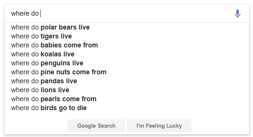
Task: Choose the 'where do lions live' entry
Action: pyautogui.click(x=127, y=90)
